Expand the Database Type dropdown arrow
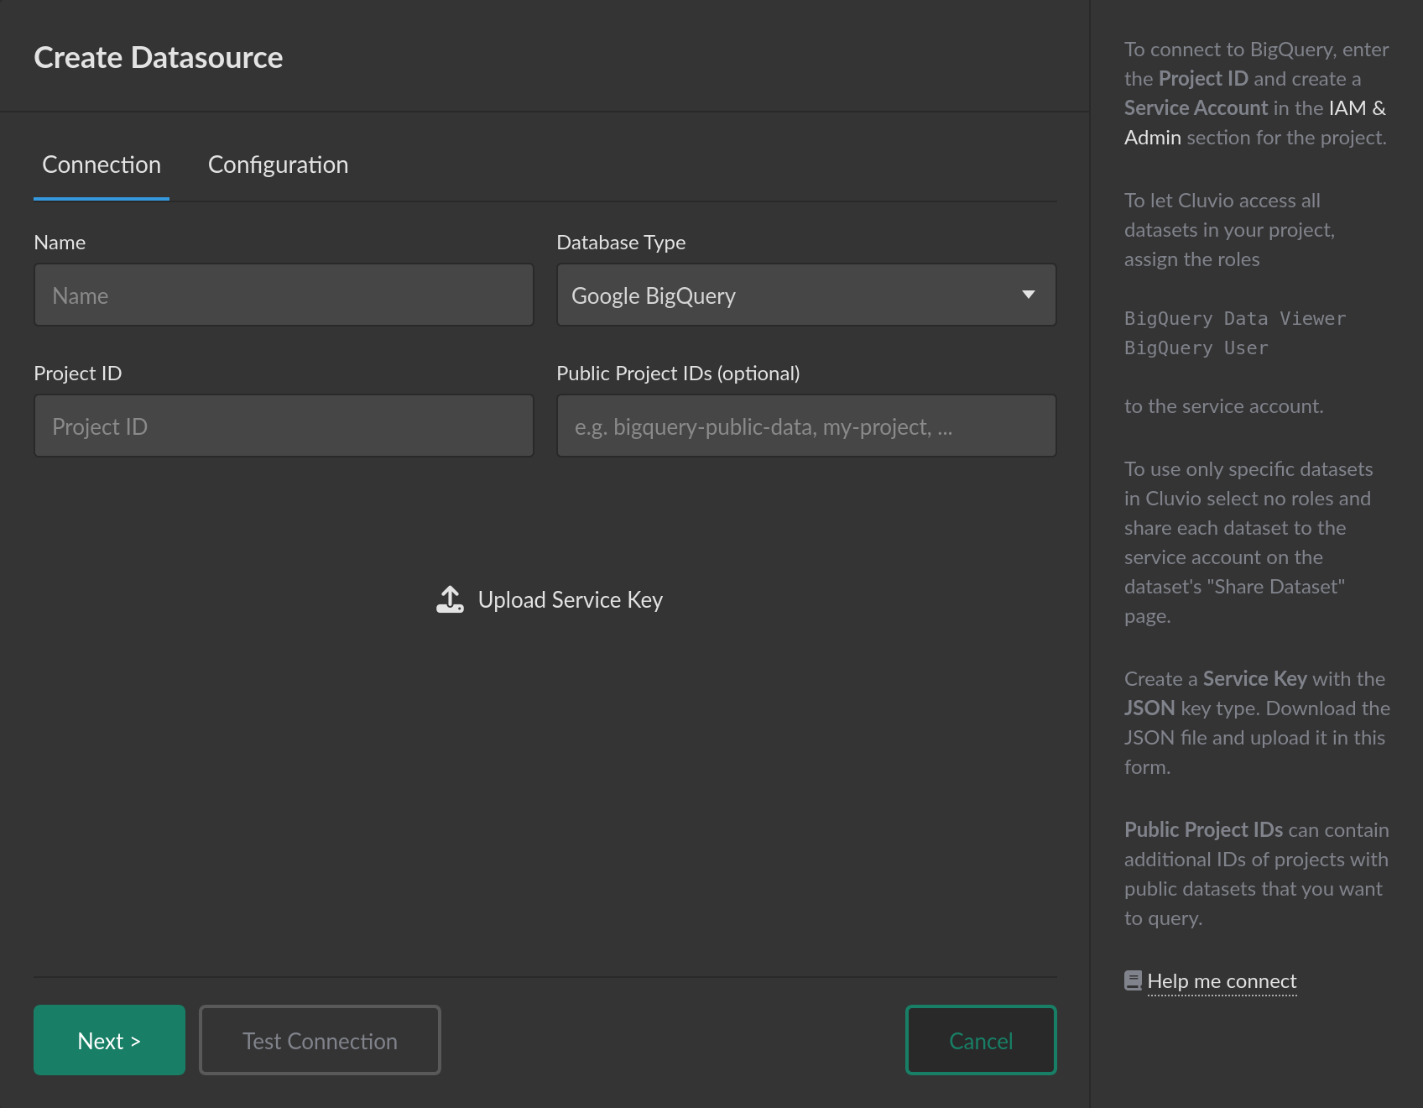 (1029, 295)
